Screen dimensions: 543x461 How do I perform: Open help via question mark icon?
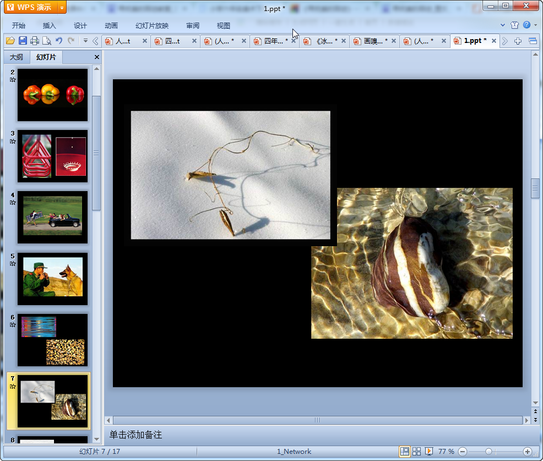coord(526,25)
